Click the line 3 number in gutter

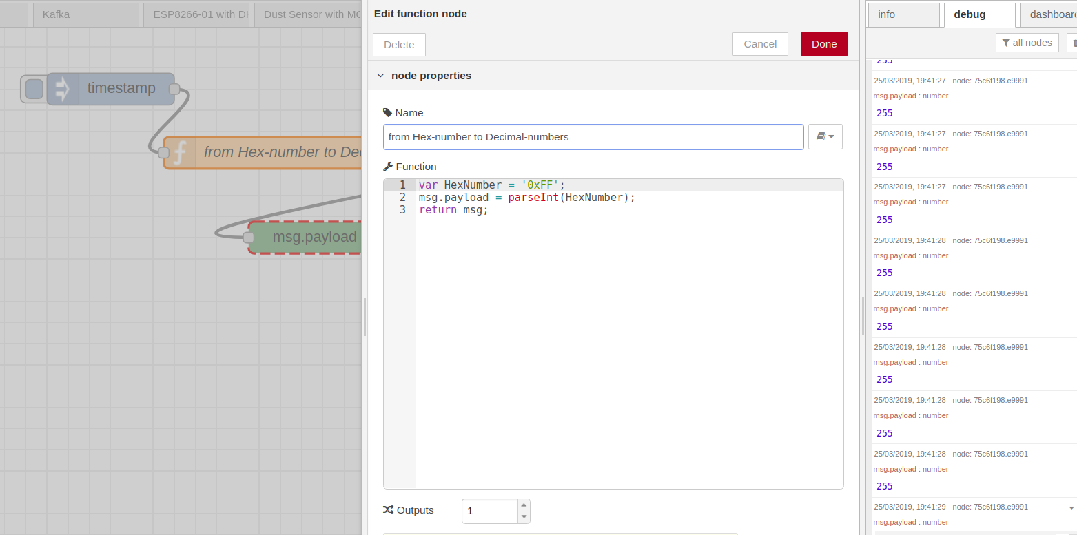coord(402,210)
